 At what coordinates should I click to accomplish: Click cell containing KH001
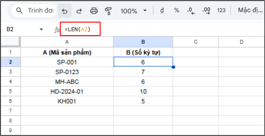coord(67,101)
